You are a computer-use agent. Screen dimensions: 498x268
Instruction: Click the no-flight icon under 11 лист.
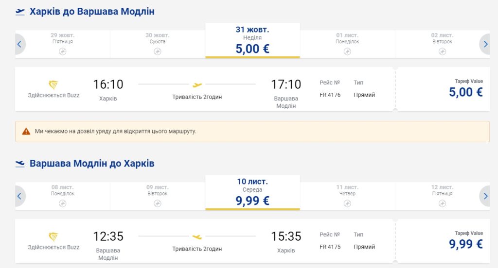coord(347,203)
